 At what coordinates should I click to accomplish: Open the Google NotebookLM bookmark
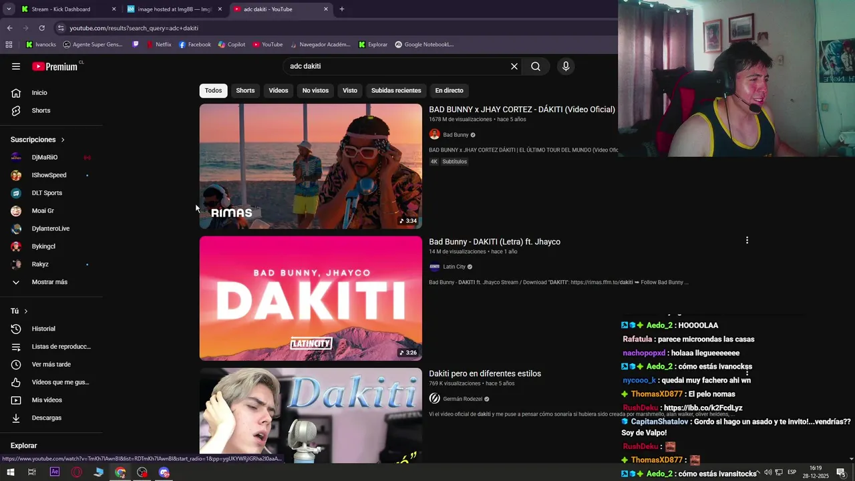tap(424, 45)
